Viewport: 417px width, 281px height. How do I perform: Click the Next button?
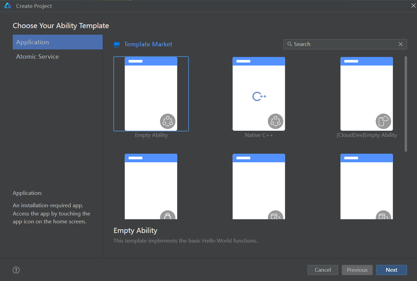click(392, 270)
